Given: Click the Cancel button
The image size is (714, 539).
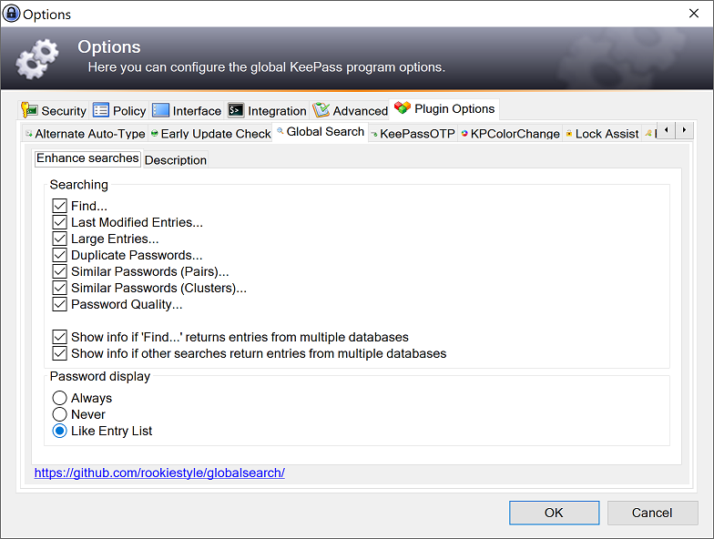Looking at the screenshot, I should (x=652, y=513).
